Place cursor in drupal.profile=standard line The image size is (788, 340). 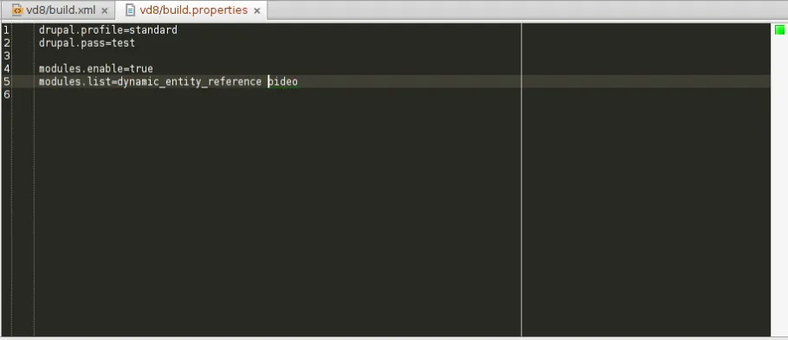pyautogui.click(x=108, y=30)
